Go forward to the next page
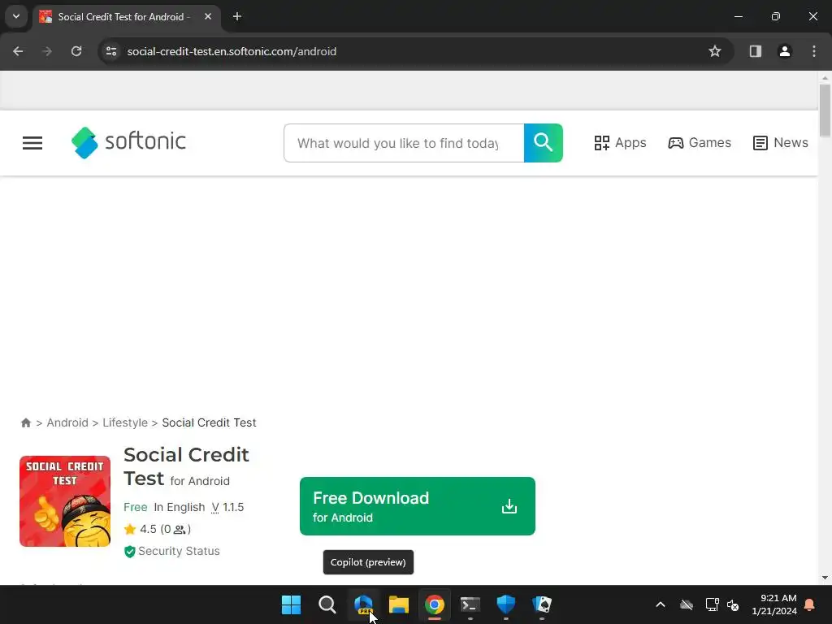This screenshot has height=624, width=832. pos(47,51)
